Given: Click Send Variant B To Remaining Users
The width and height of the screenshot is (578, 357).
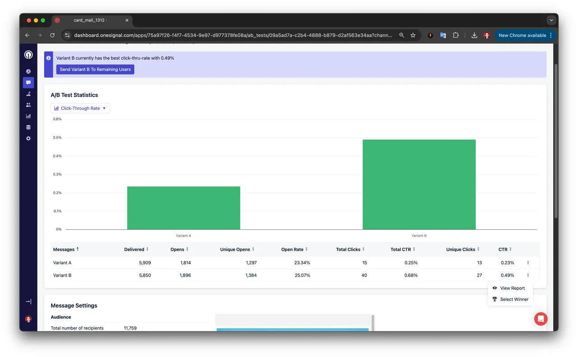Looking at the screenshot, I should [95, 70].
